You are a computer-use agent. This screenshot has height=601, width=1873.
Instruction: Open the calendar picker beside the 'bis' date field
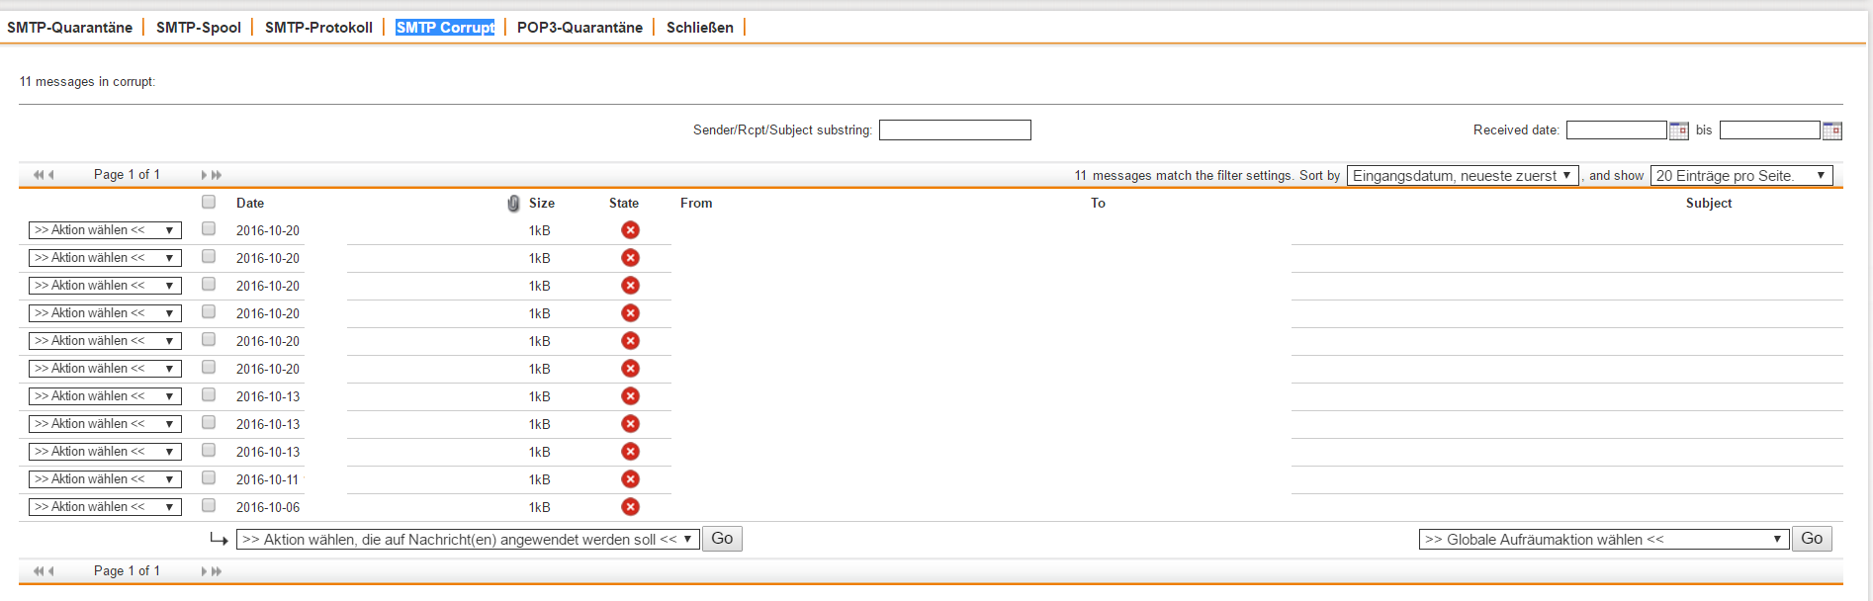(1831, 130)
